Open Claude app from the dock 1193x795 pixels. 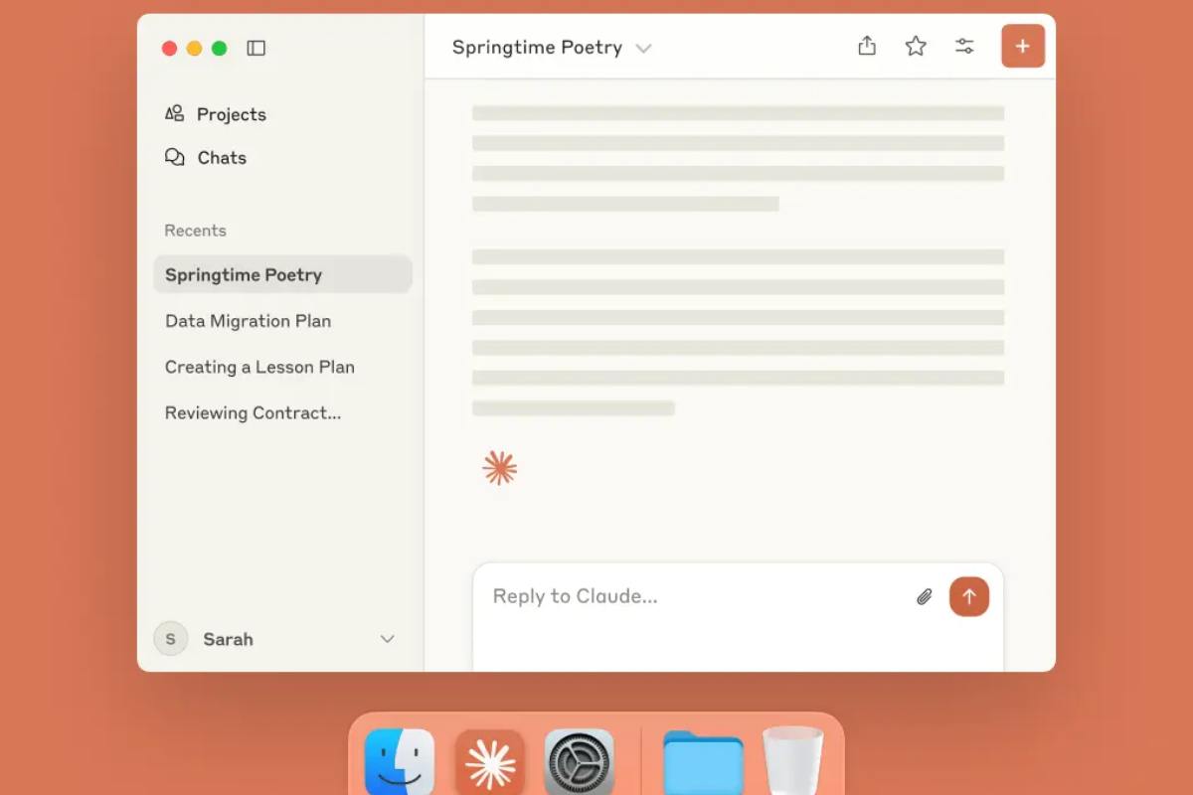tap(490, 763)
